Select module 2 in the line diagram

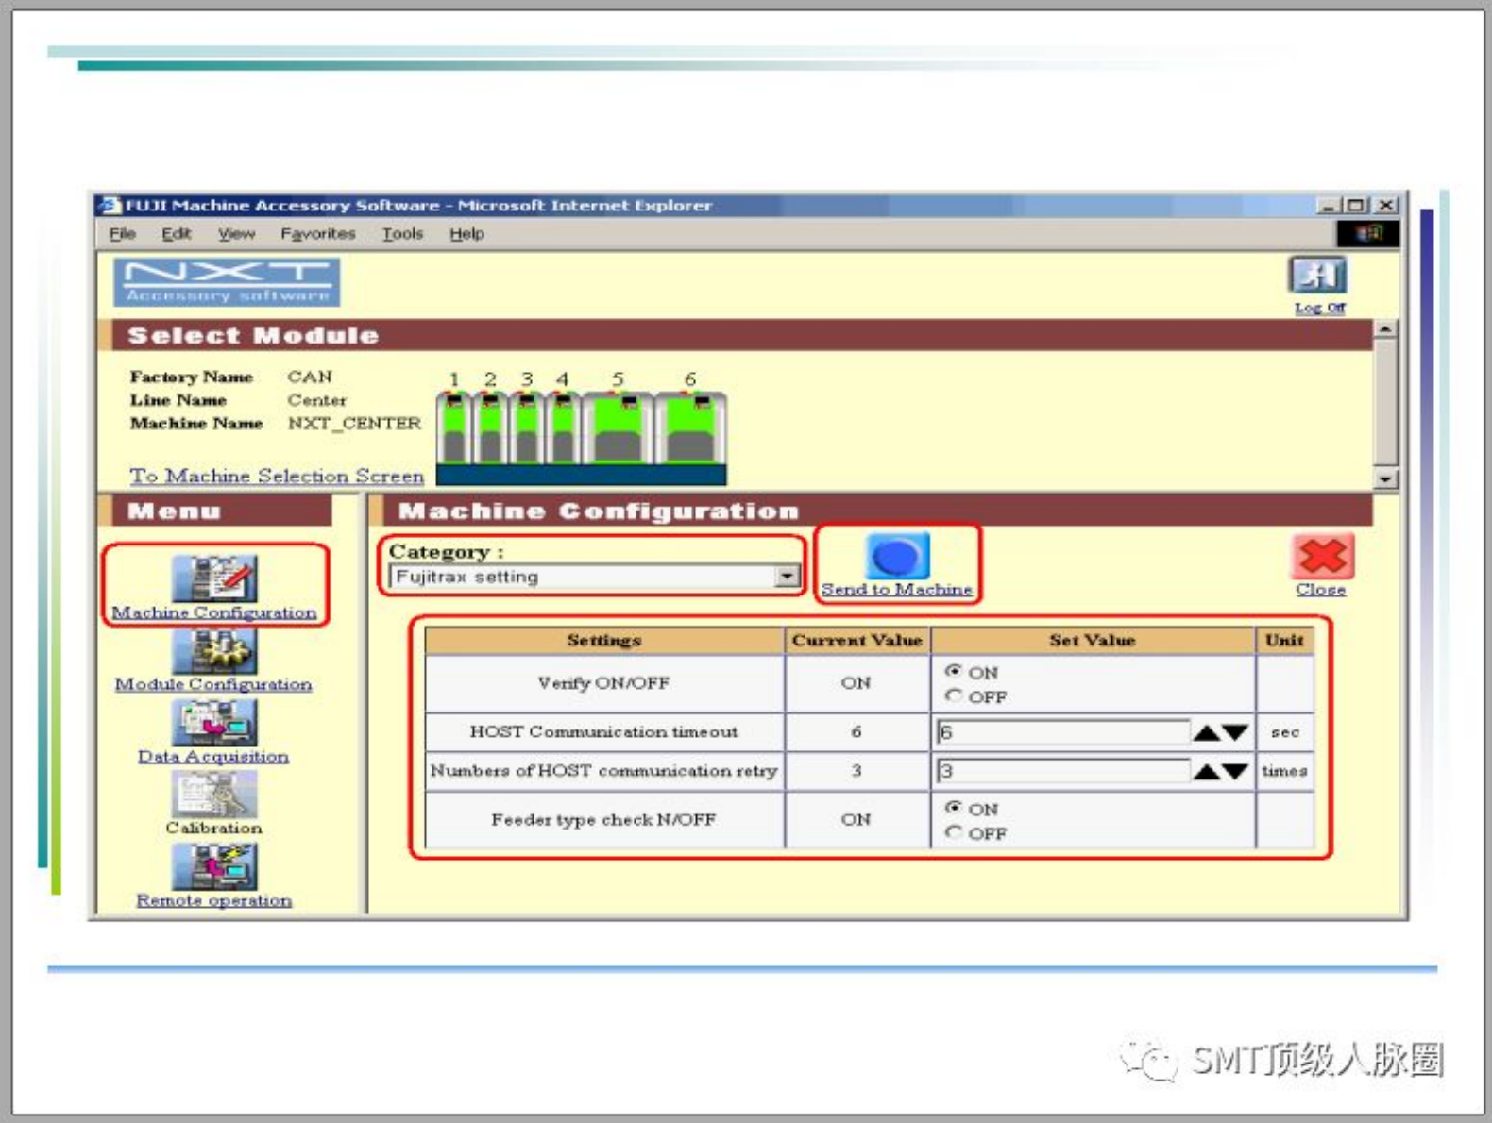490,427
